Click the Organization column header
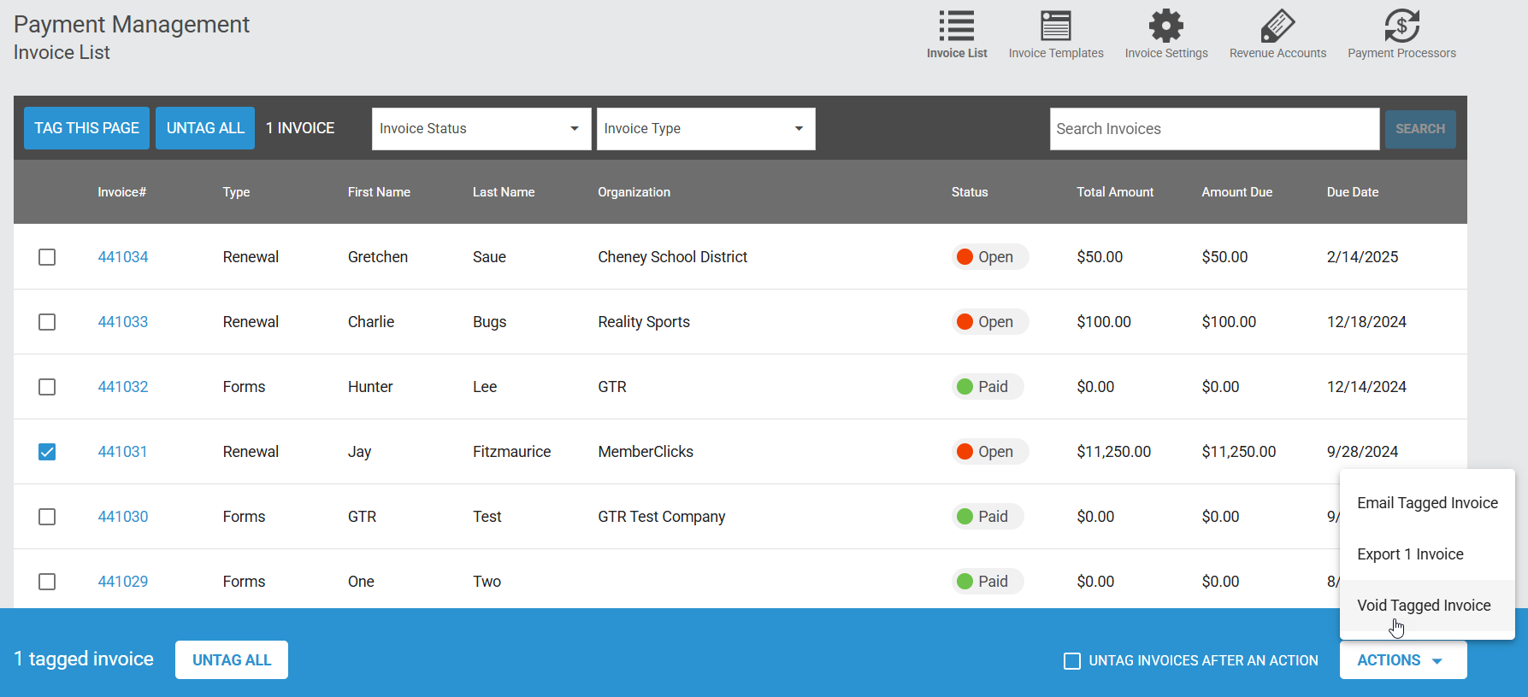This screenshot has height=697, width=1528. (634, 192)
